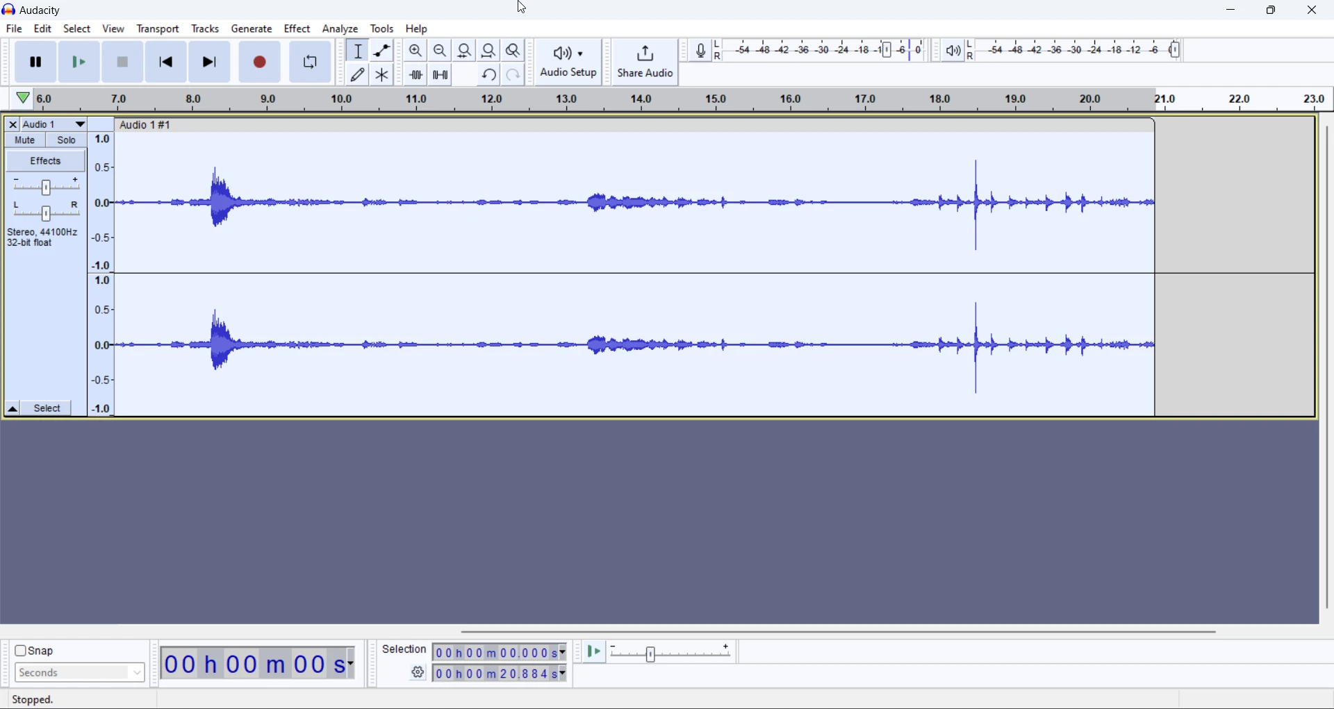This screenshot has width=1334, height=709.
Task: Redo the last undone action
Action: pyautogui.click(x=513, y=75)
